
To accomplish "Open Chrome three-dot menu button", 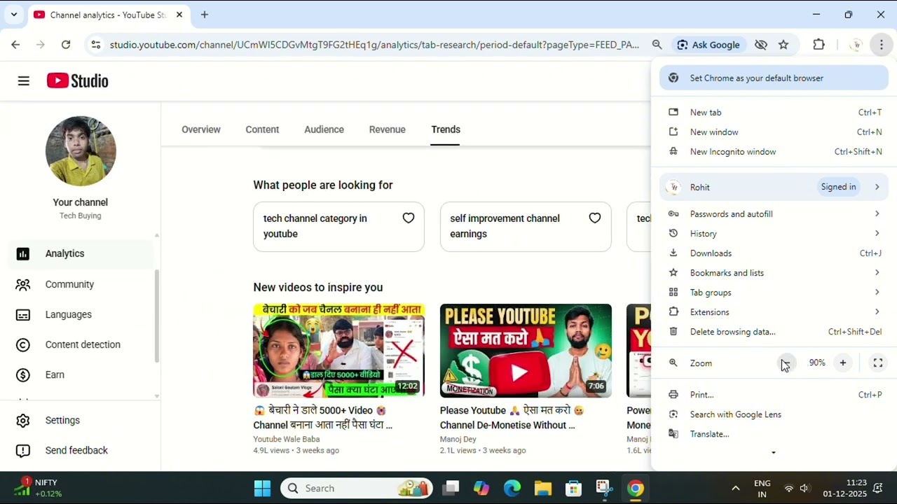I will (x=882, y=45).
